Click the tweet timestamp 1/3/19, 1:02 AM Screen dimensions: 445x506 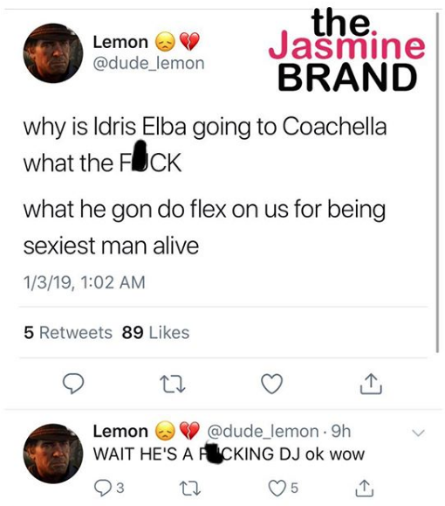(85, 282)
